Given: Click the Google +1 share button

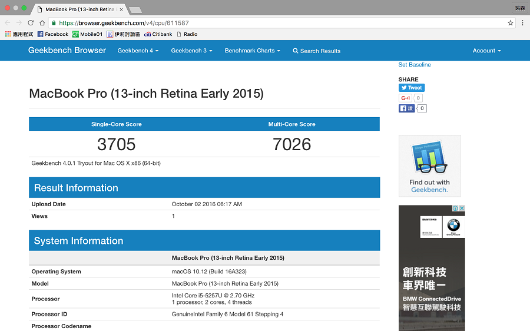Looking at the screenshot, I should tap(405, 98).
